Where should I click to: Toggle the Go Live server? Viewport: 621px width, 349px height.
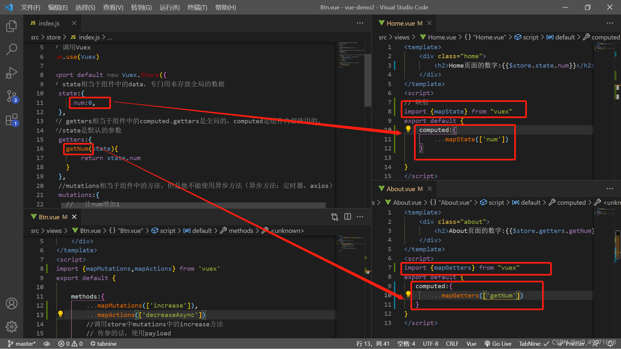tap(498, 344)
